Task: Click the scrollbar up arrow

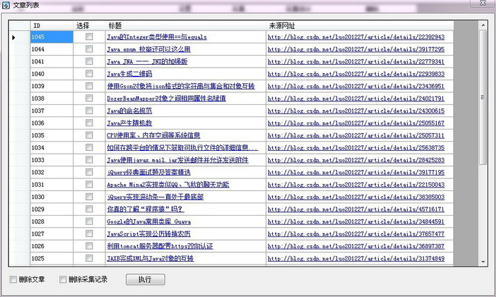Action: (x=483, y=25)
